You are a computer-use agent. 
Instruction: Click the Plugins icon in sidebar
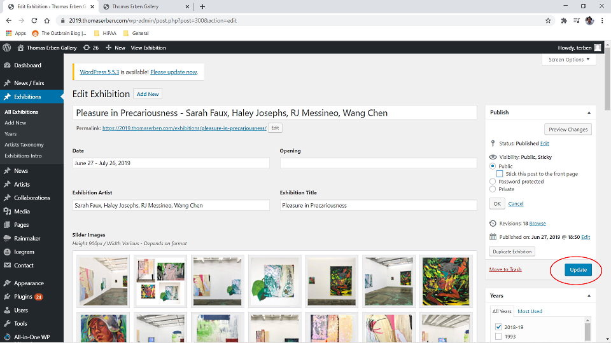[x=7, y=297]
